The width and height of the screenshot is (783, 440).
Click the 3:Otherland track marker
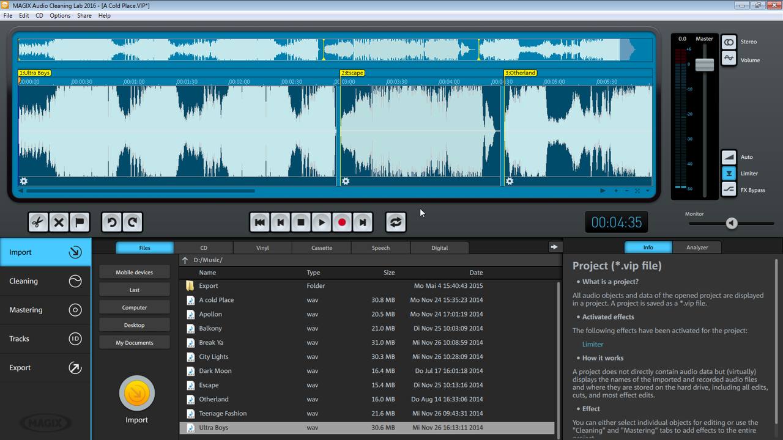521,73
